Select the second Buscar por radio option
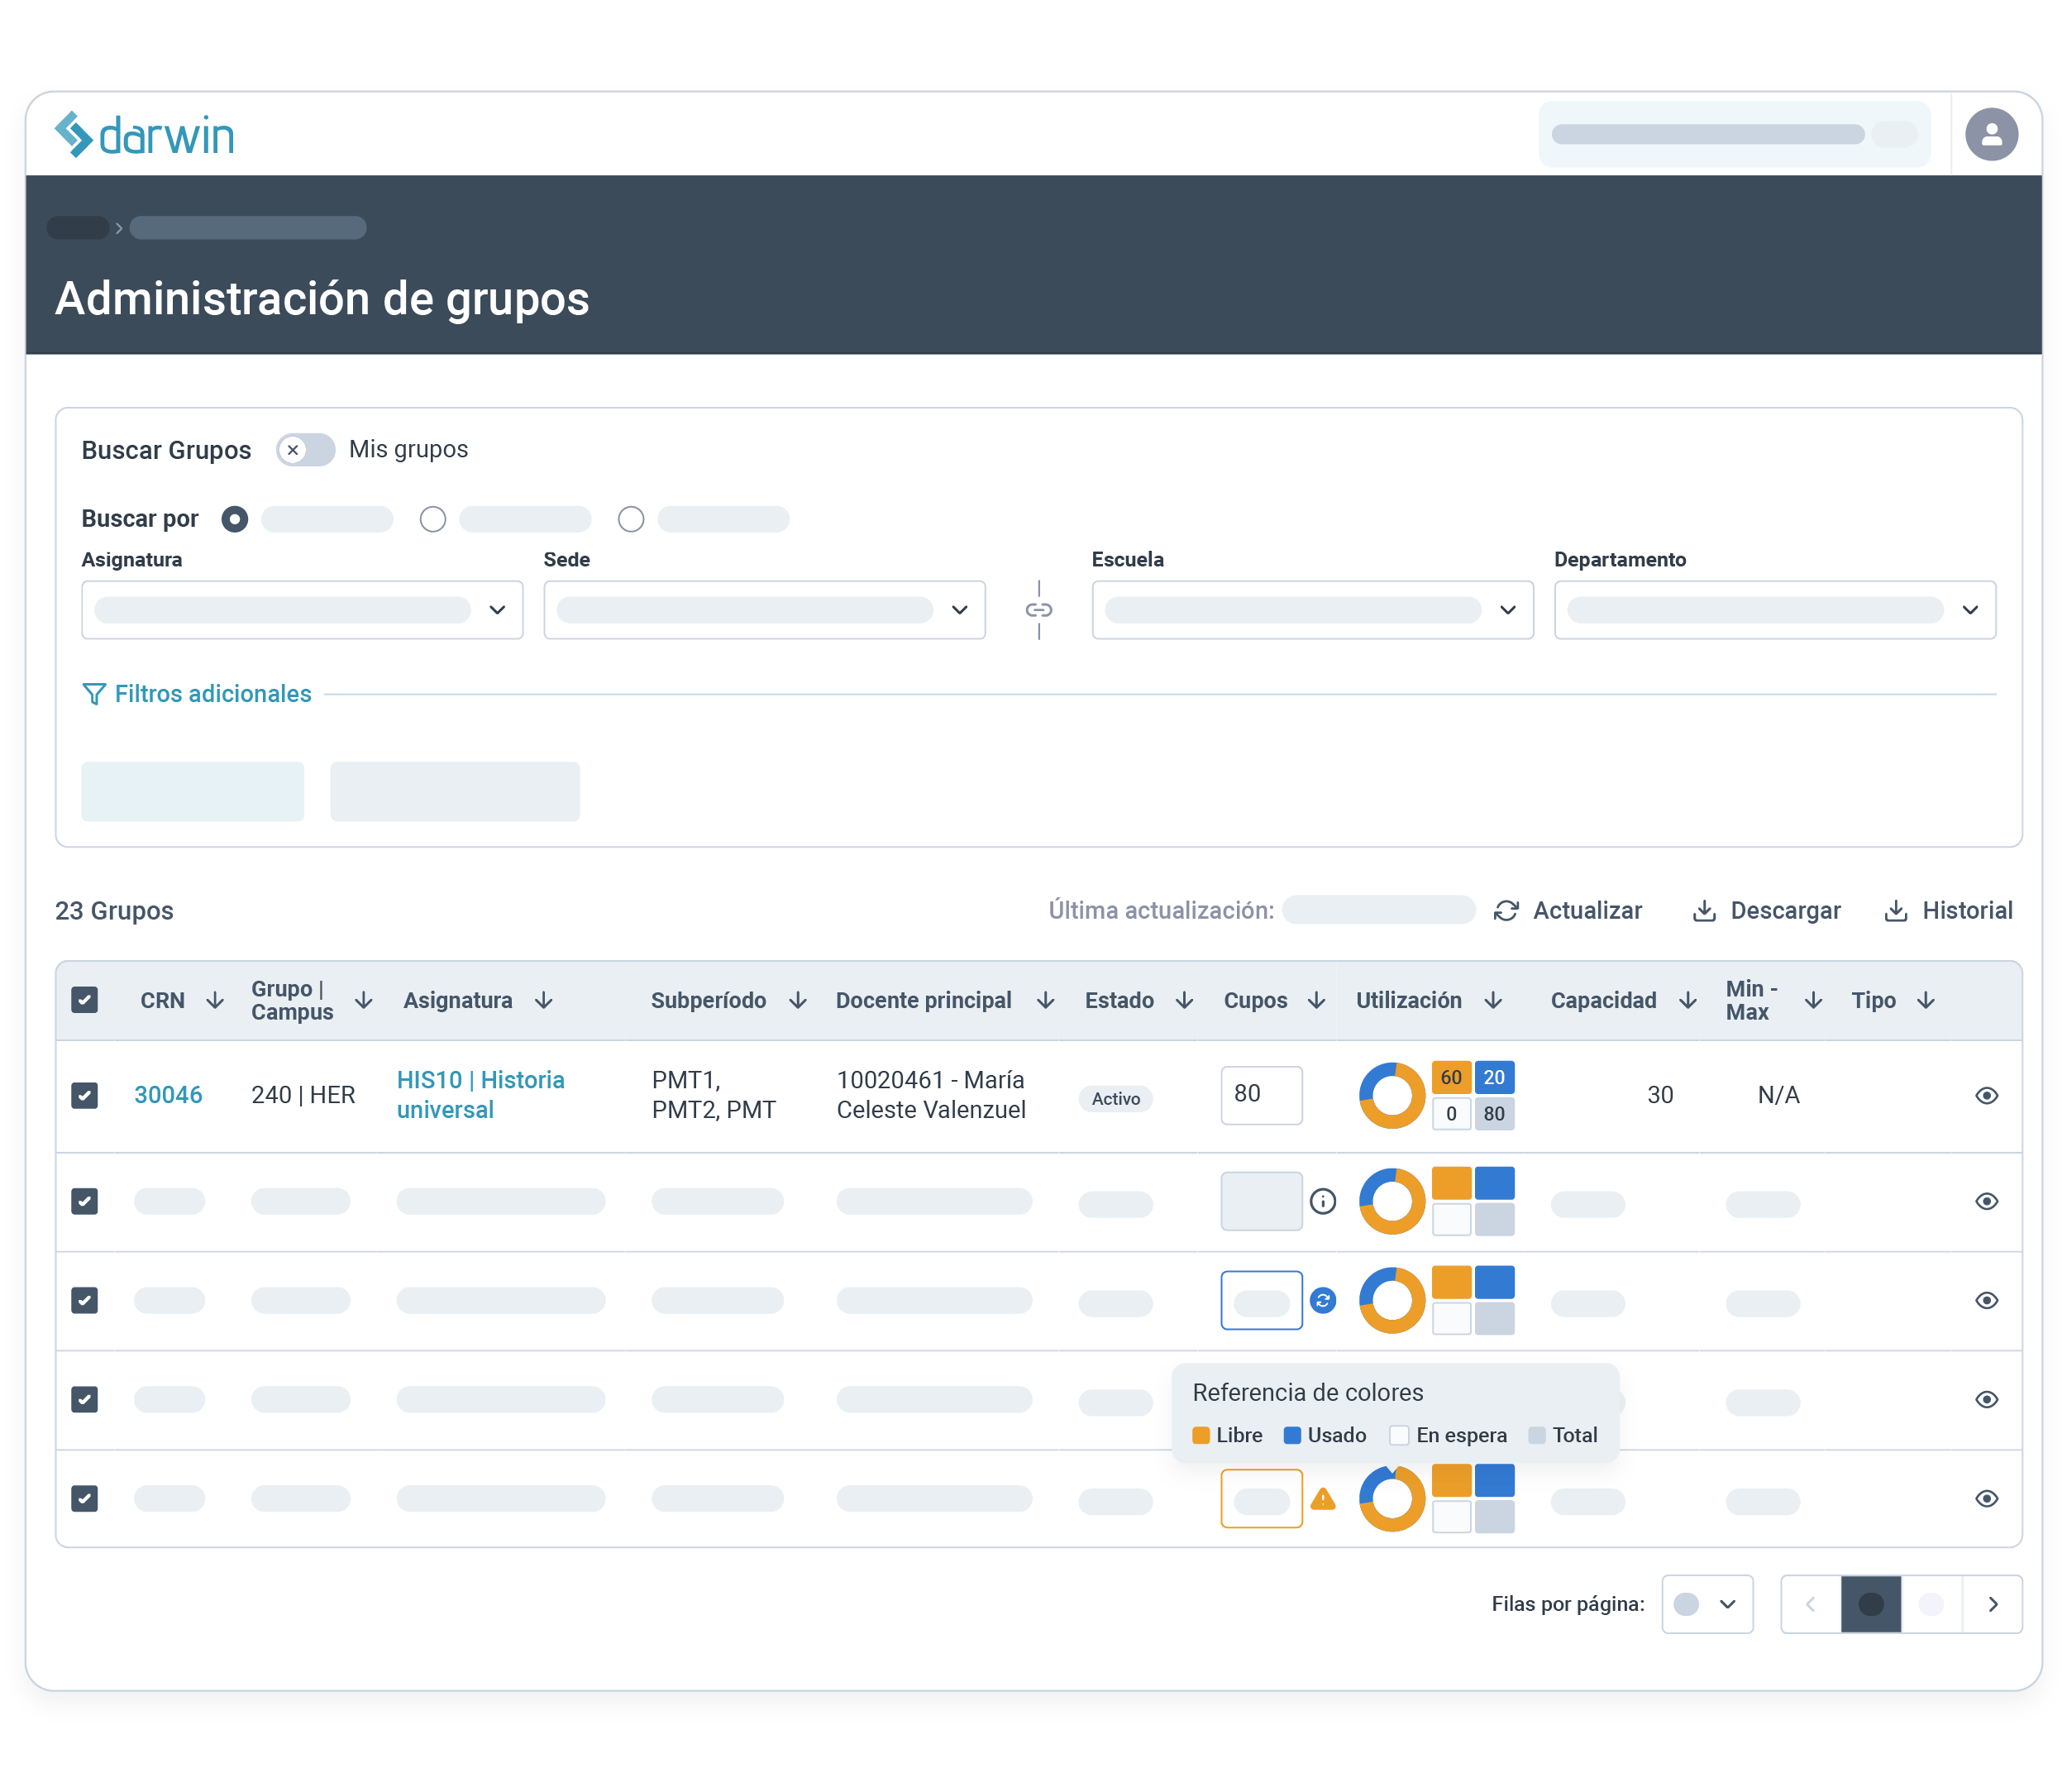The height and width of the screenshot is (1792, 2067). 433,519
